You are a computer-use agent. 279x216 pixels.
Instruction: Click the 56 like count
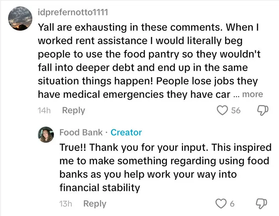point(236,110)
